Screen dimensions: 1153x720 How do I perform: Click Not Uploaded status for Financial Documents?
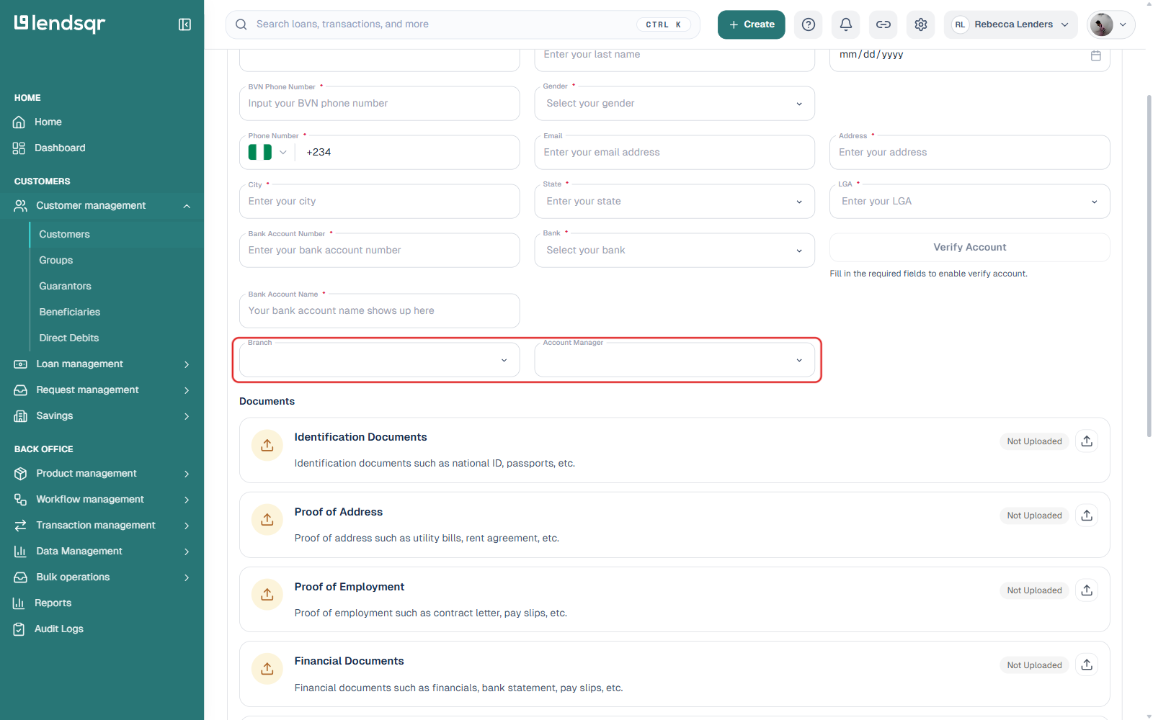(x=1034, y=665)
